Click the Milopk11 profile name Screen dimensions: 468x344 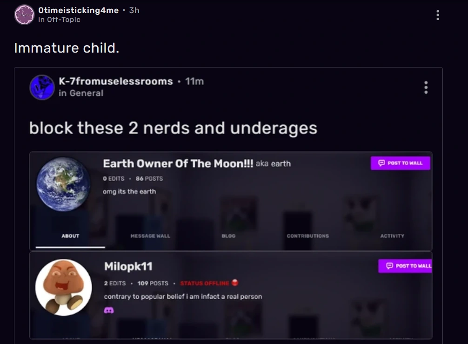(128, 266)
